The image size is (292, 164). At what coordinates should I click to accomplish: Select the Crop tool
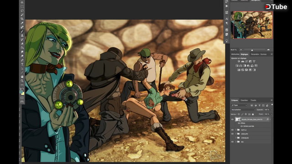point(22,19)
